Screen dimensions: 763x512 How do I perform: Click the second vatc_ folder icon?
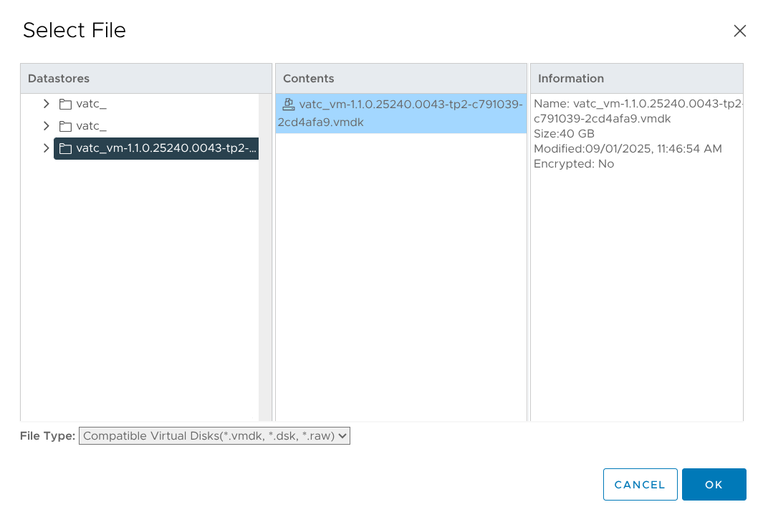tap(65, 127)
